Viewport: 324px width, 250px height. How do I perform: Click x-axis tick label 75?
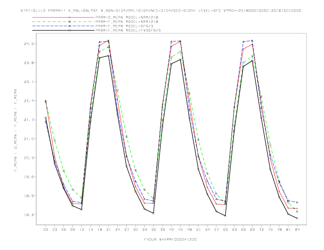(270, 230)
